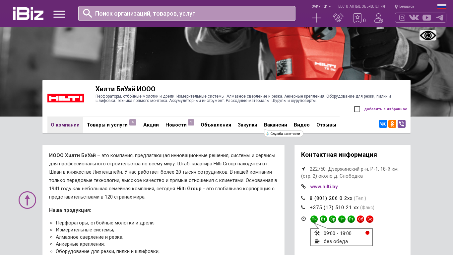Click list item Алмазное сверление и резка;
The image size is (453, 255).
[90, 237]
